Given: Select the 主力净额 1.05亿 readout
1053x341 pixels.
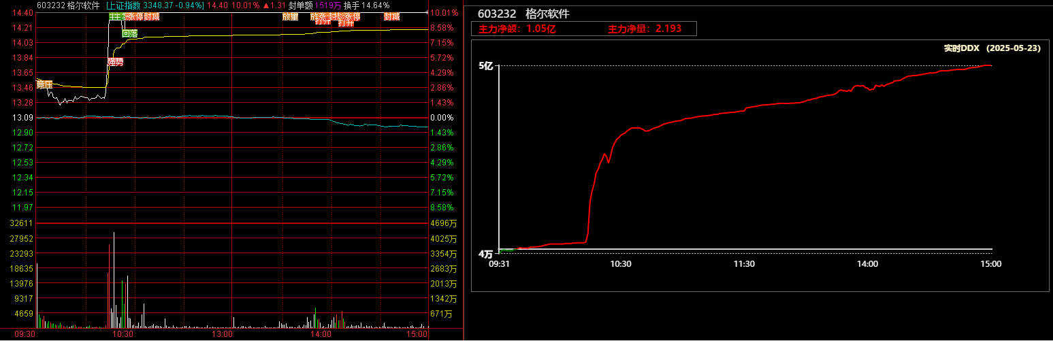Looking at the screenshot, I should pyautogui.click(x=513, y=29).
